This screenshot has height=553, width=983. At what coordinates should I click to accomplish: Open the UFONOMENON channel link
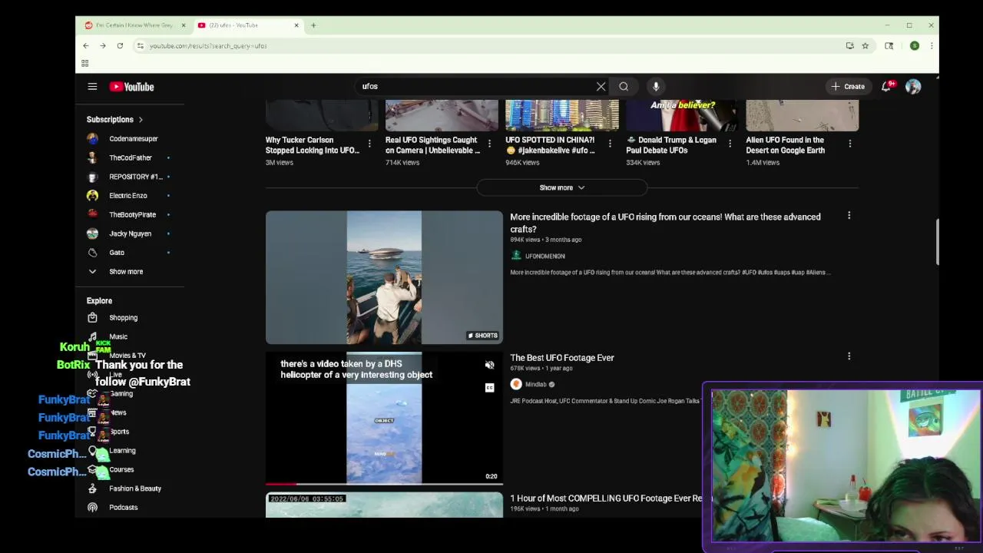(x=544, y=257)
